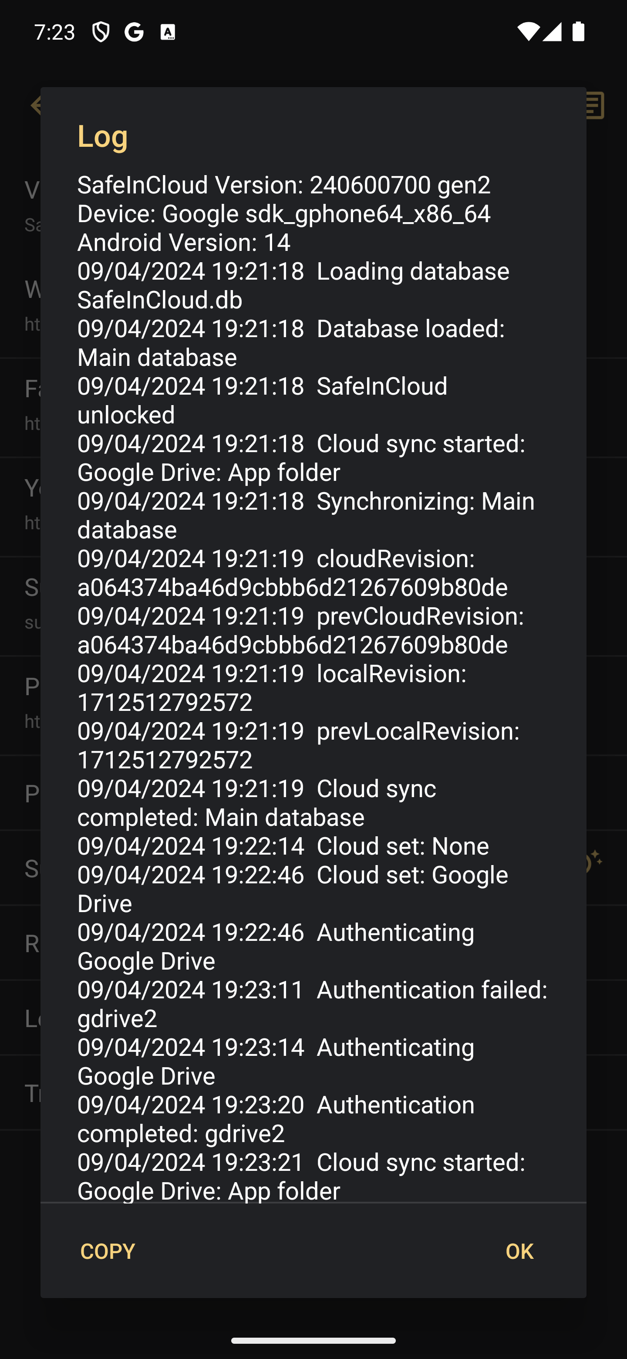This screenshot has width=627, height=1359.
Task: Tap the sparkle icon at right edge
Action: [x=594, y=861]
